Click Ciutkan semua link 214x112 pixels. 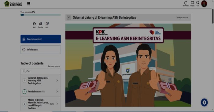pos(182,18)
